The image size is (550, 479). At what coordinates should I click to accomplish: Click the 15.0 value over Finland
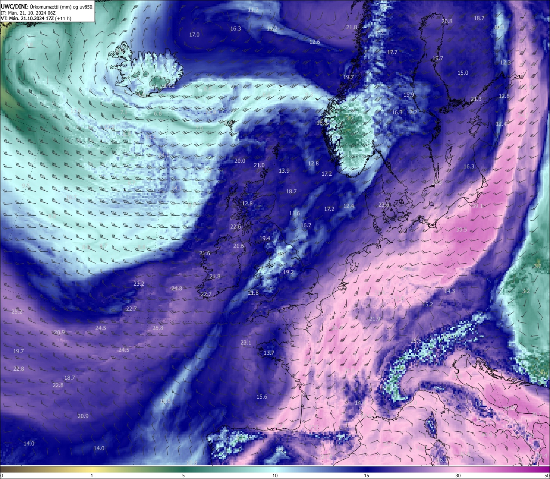[463, 73]
